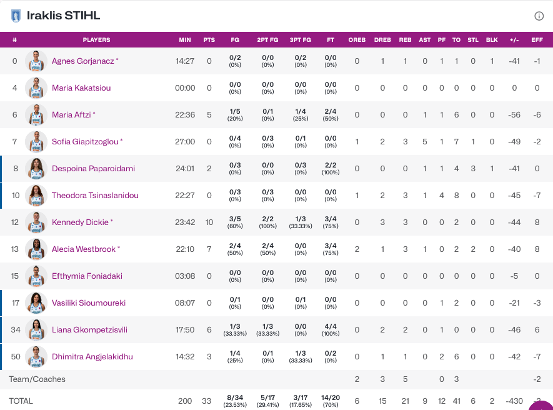Click Maria Aftzi's avatar thumbnail
Viewport: 553px width, 410px height.
[x=36, y=115]
